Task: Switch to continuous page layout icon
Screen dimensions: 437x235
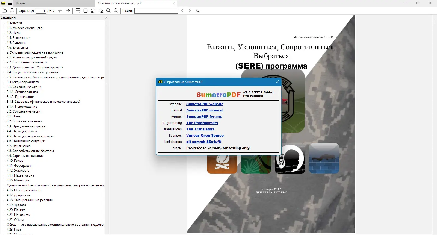Action: tap(78, 11)
